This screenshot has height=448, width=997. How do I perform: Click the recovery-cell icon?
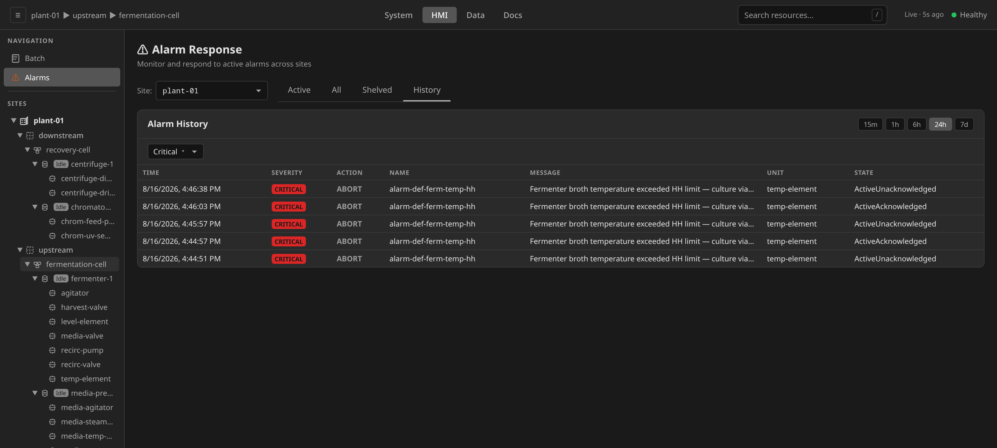pos(37,150)
